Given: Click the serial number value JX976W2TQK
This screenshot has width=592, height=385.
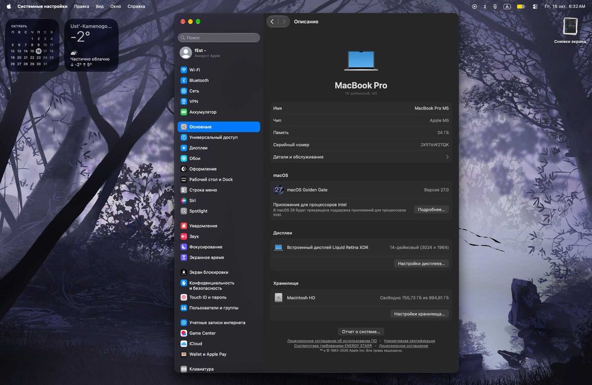Looking at the screenshot, I should click(435, 145).
